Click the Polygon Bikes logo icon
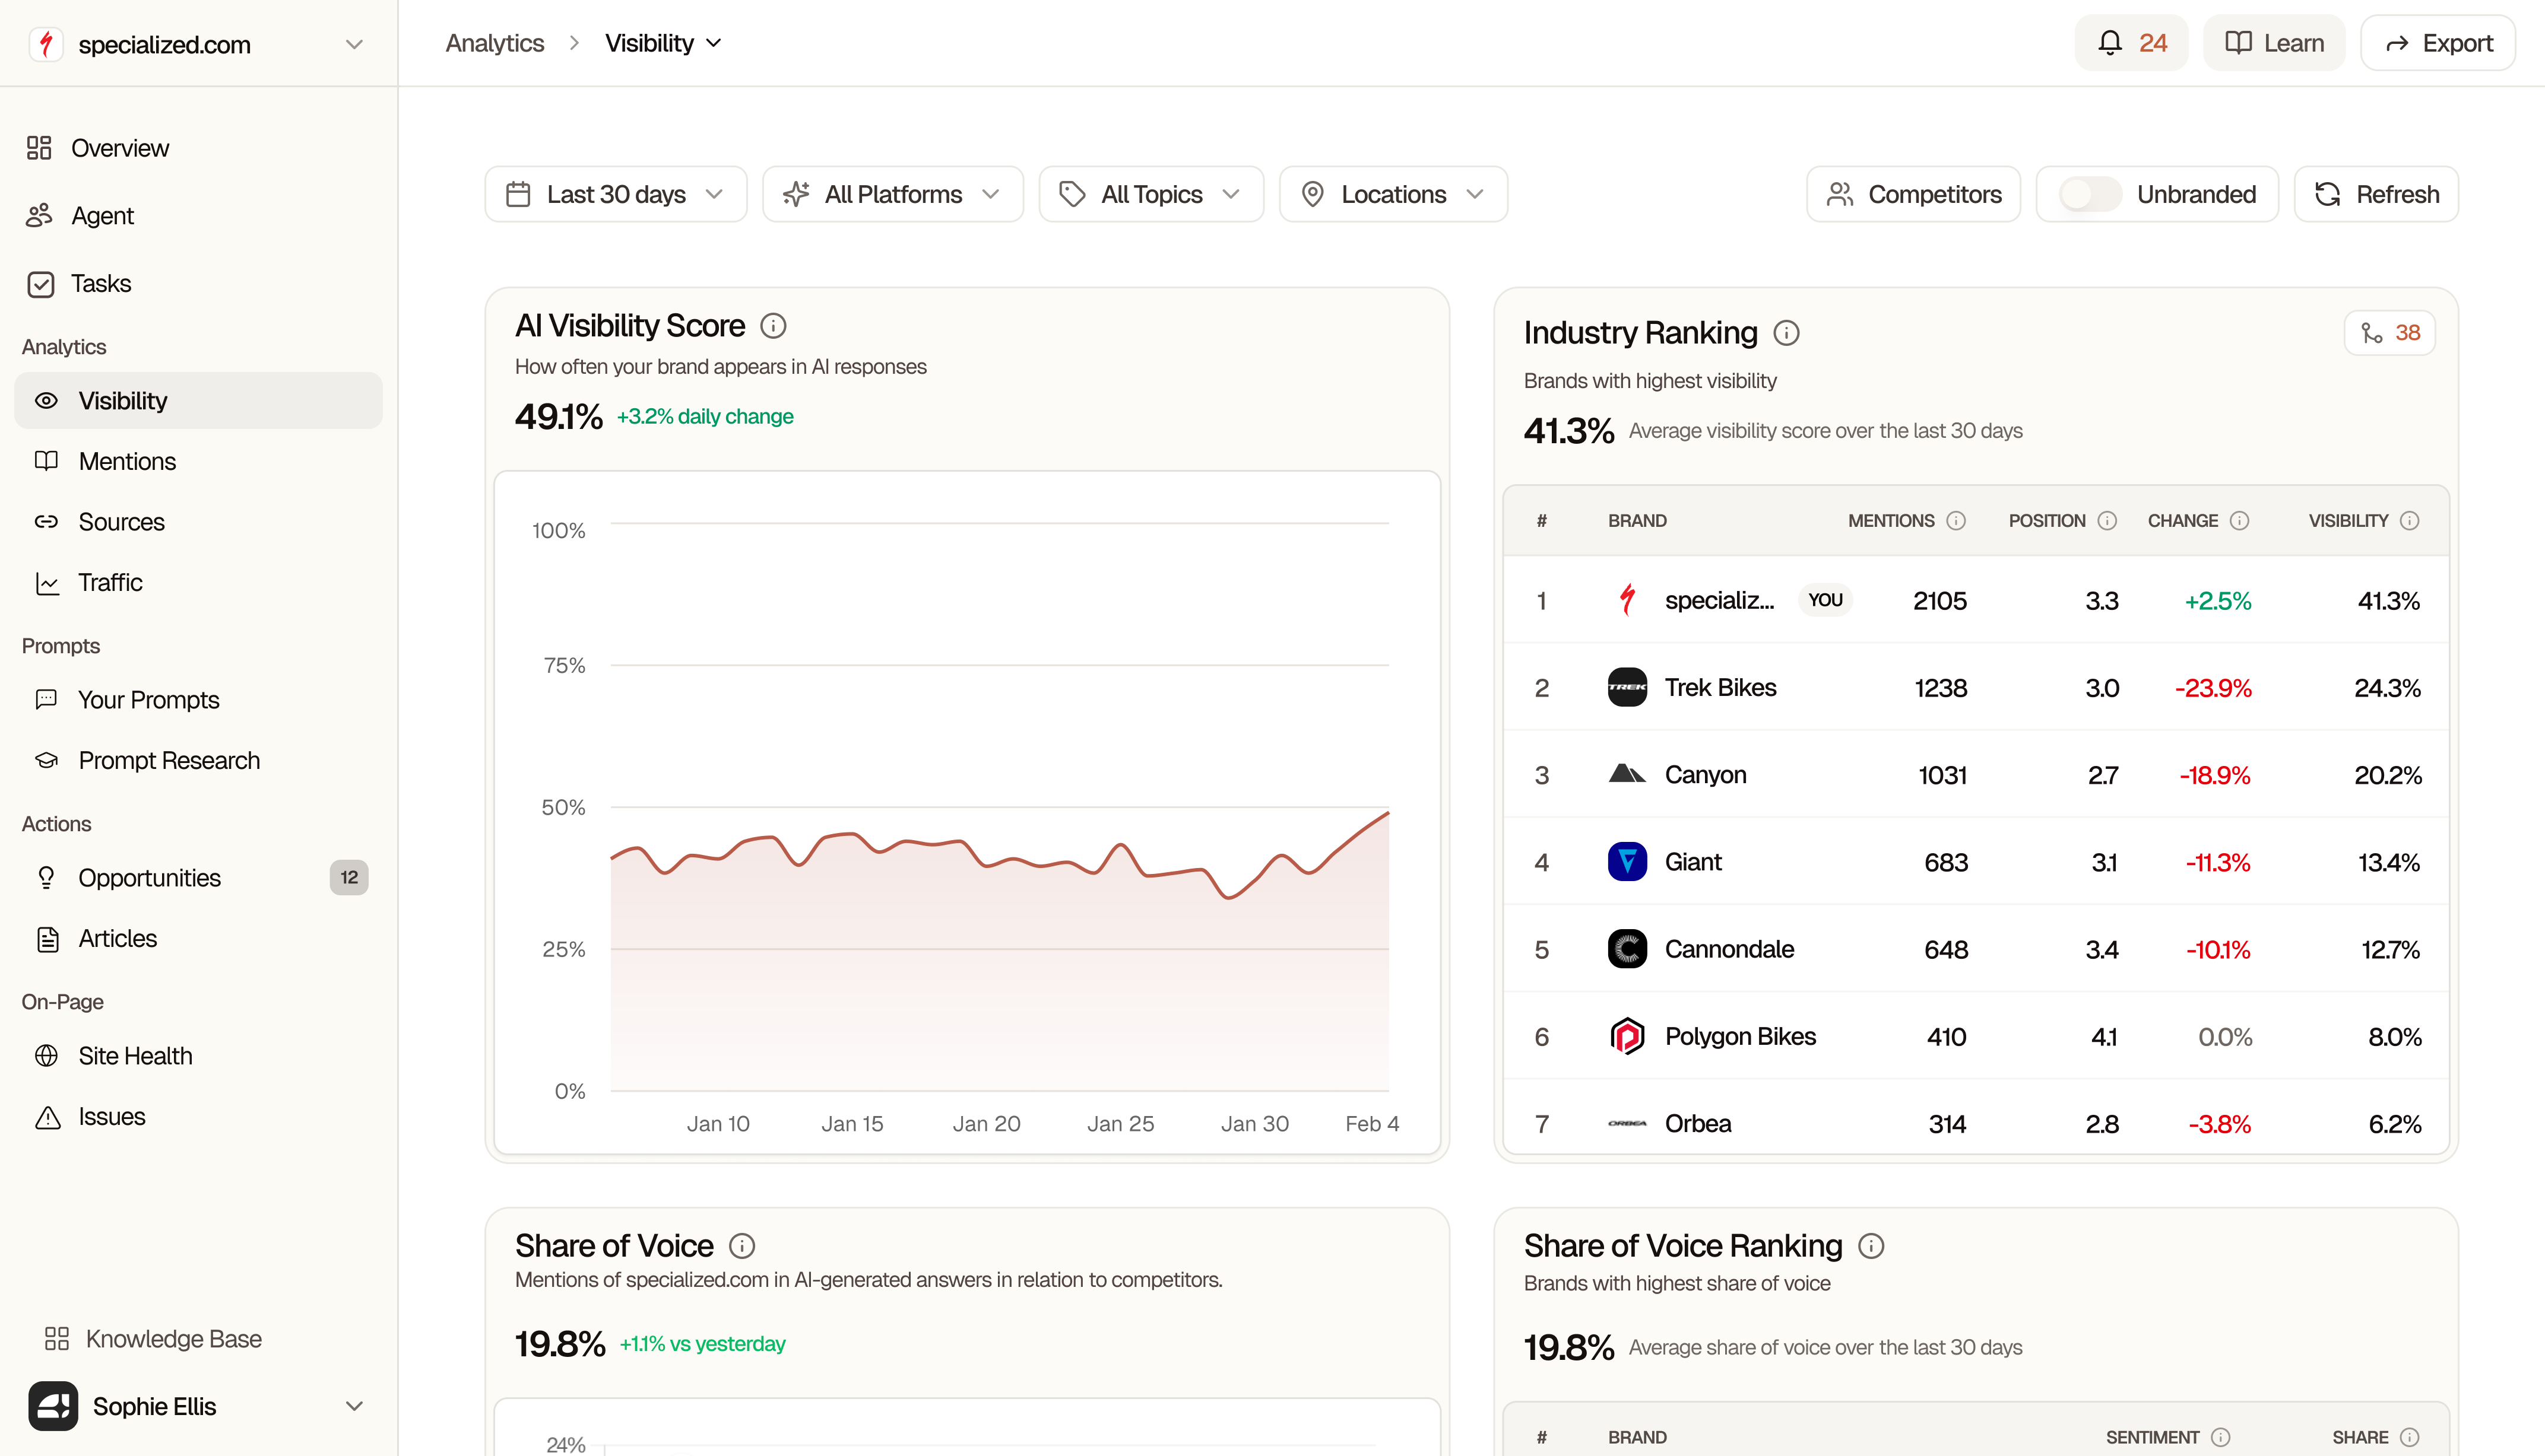This screenshot has width=2545, height=1456. [x=1628, y=1036]
